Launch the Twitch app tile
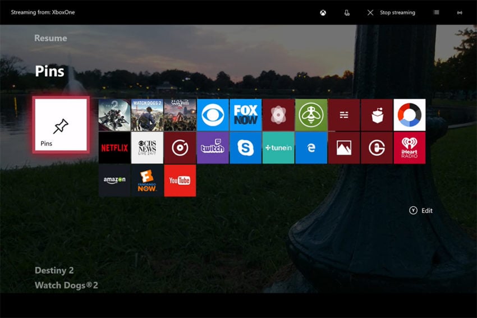The image size is (477, 318). coord(213,148)
